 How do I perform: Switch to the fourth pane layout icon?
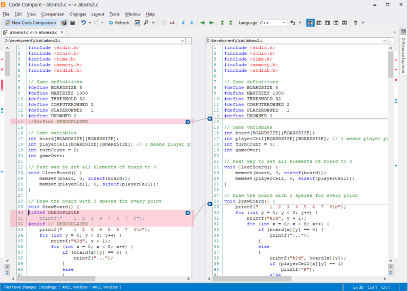336,23
